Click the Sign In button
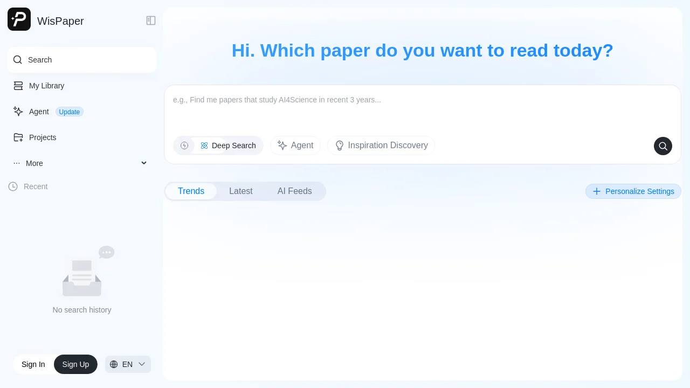Screen dimensions: 690x388 click(33, 364)
